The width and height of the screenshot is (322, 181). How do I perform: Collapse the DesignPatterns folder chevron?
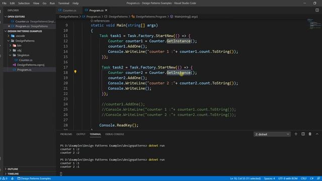(x=9, y=41)
